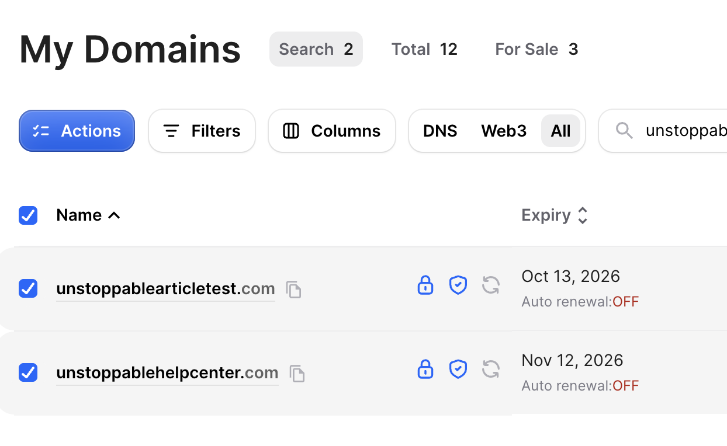727x446 pixels.
Task: Deselect the unstoppablehelpcenter.com row checkbox
Action: coord(28,372)
